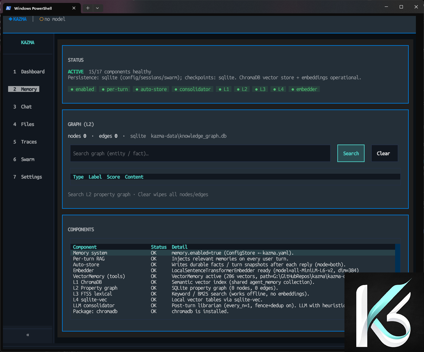This screenshot has height=352, width=424.
Task: Click the 'edges 0' count
Action: [x=108, y=136]
